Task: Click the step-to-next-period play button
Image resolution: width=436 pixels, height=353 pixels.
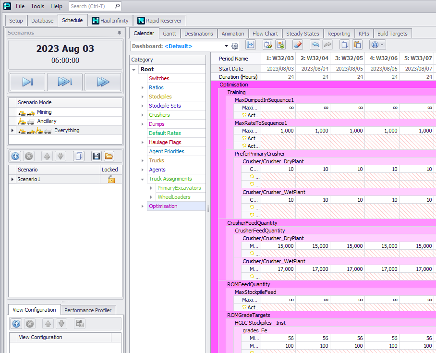Action: [x=27, y=82]
